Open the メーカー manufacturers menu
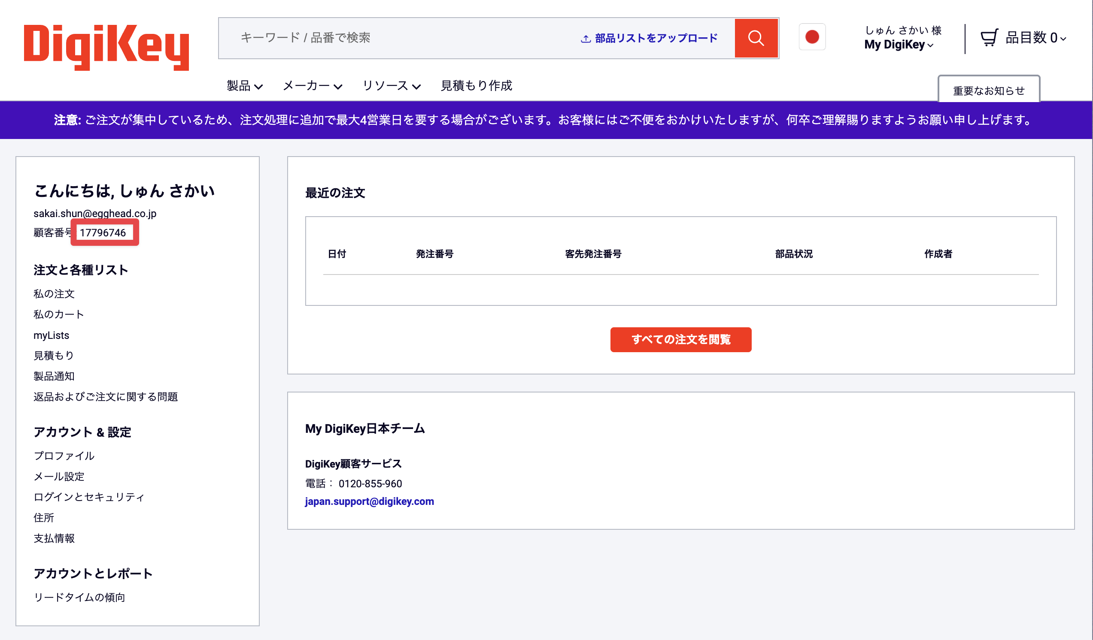 [312, 86]
